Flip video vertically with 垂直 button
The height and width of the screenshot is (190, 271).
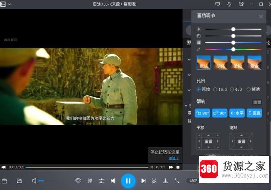click(254, 113)
